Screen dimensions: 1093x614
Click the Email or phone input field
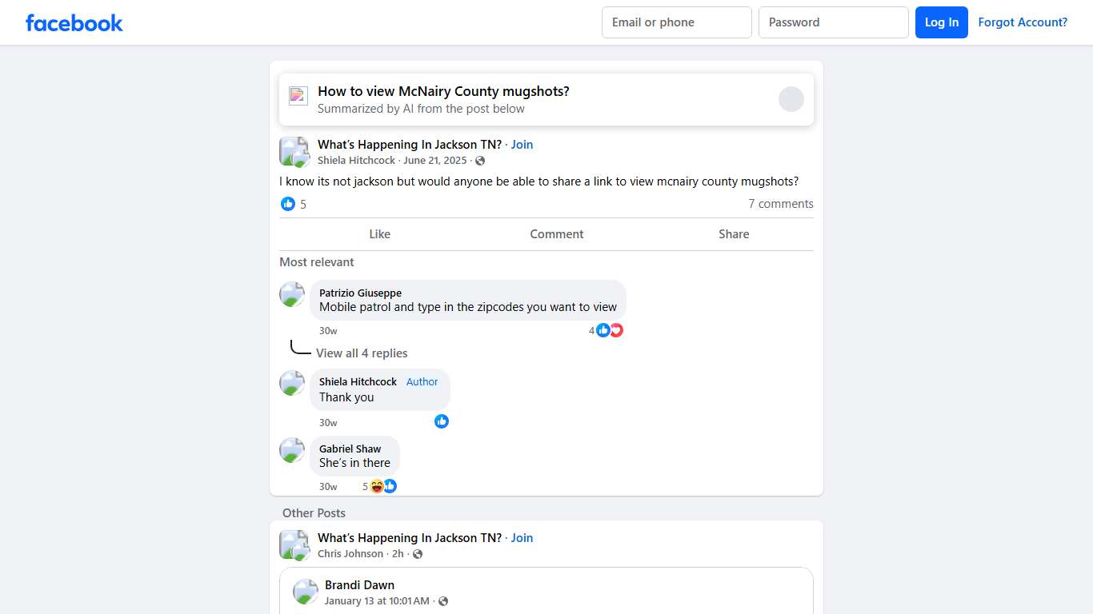[676, 22]
